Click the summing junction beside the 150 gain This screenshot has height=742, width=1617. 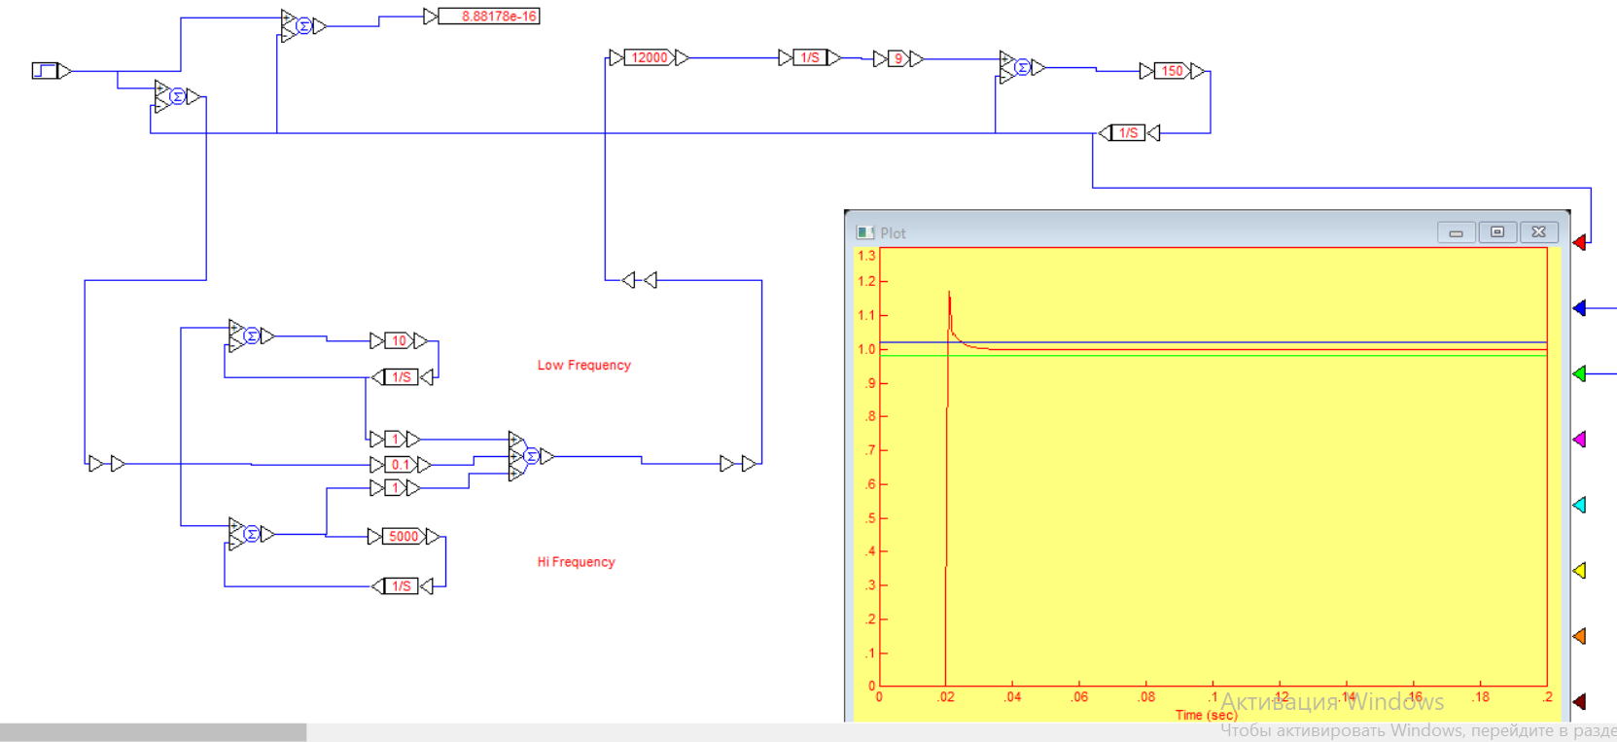(1021, 67)
